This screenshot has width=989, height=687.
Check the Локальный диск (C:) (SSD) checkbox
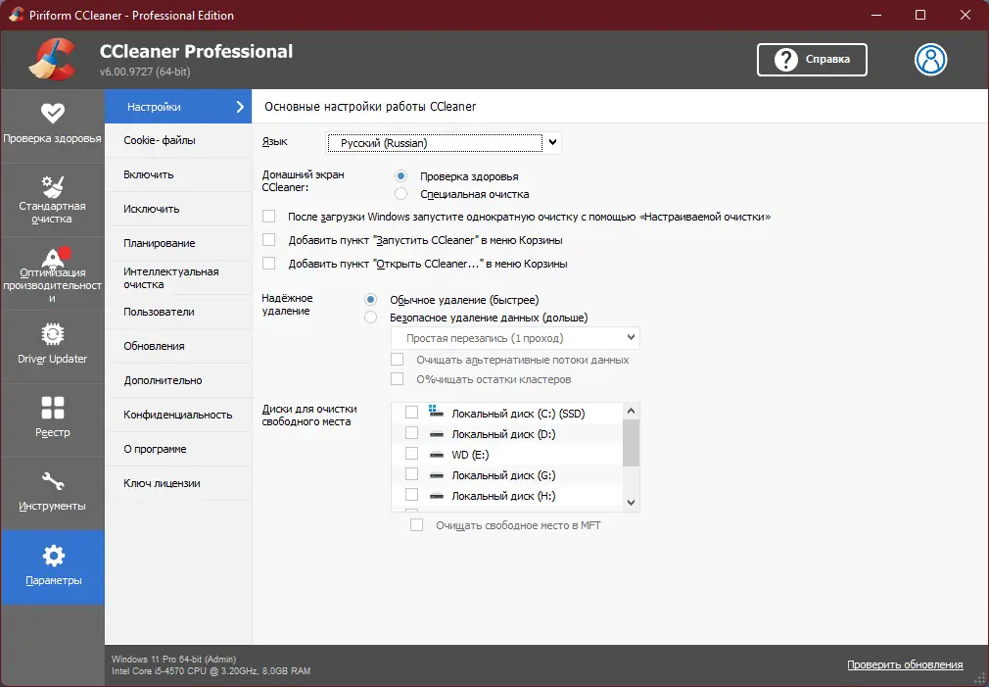[411, 413]
